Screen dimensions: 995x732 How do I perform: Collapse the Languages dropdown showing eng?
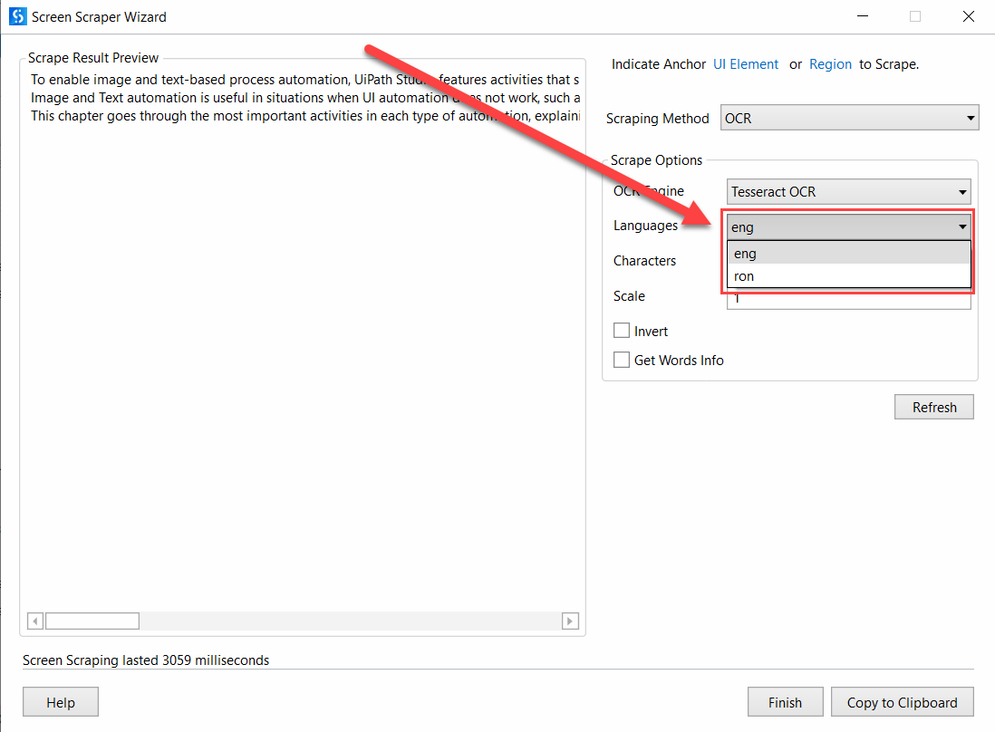[x=848, y=226]
